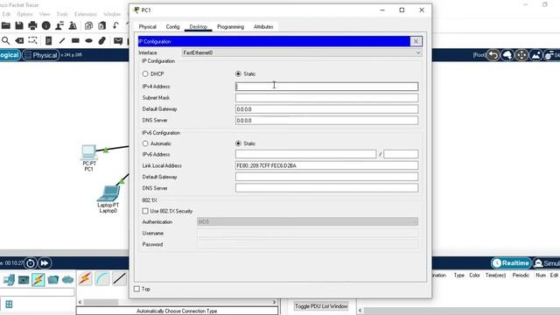Screen dimensions: 560x315
Task: Open the Config tab in PC1
Action: tap(172, 27)
